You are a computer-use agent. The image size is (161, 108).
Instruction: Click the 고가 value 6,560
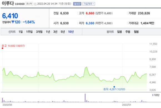click(x=90, y=13)
